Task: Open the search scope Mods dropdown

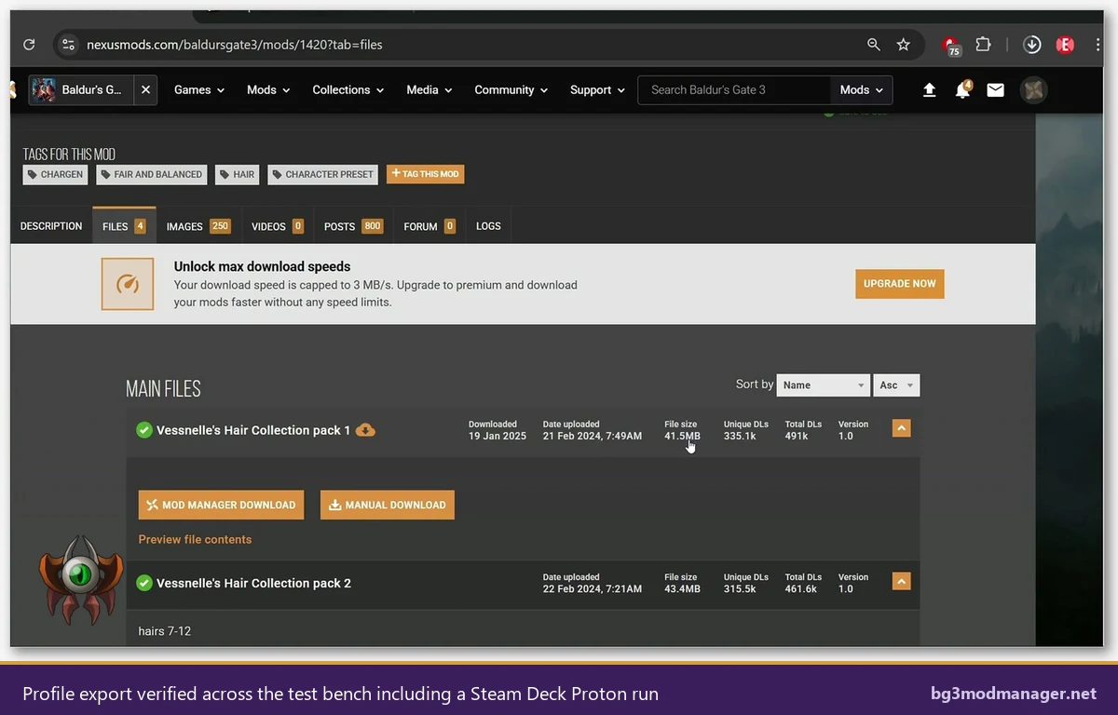Action: [x=861, y=90]
